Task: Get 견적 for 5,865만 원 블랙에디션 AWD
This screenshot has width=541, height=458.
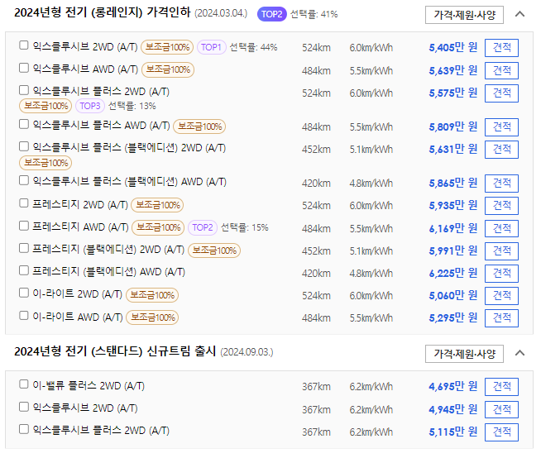Action: tap(501, 184)
